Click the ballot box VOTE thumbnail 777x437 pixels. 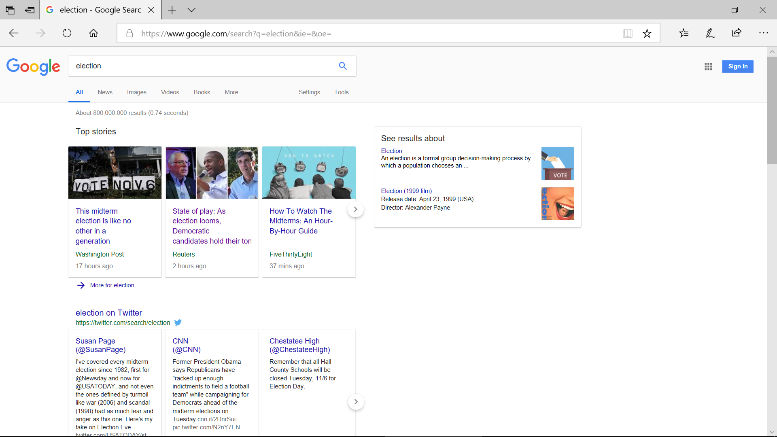(x=558, y=163)
